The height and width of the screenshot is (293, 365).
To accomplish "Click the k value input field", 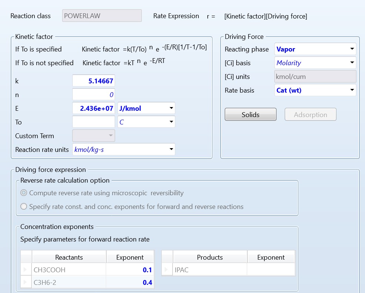I will (x=94, y=81).
